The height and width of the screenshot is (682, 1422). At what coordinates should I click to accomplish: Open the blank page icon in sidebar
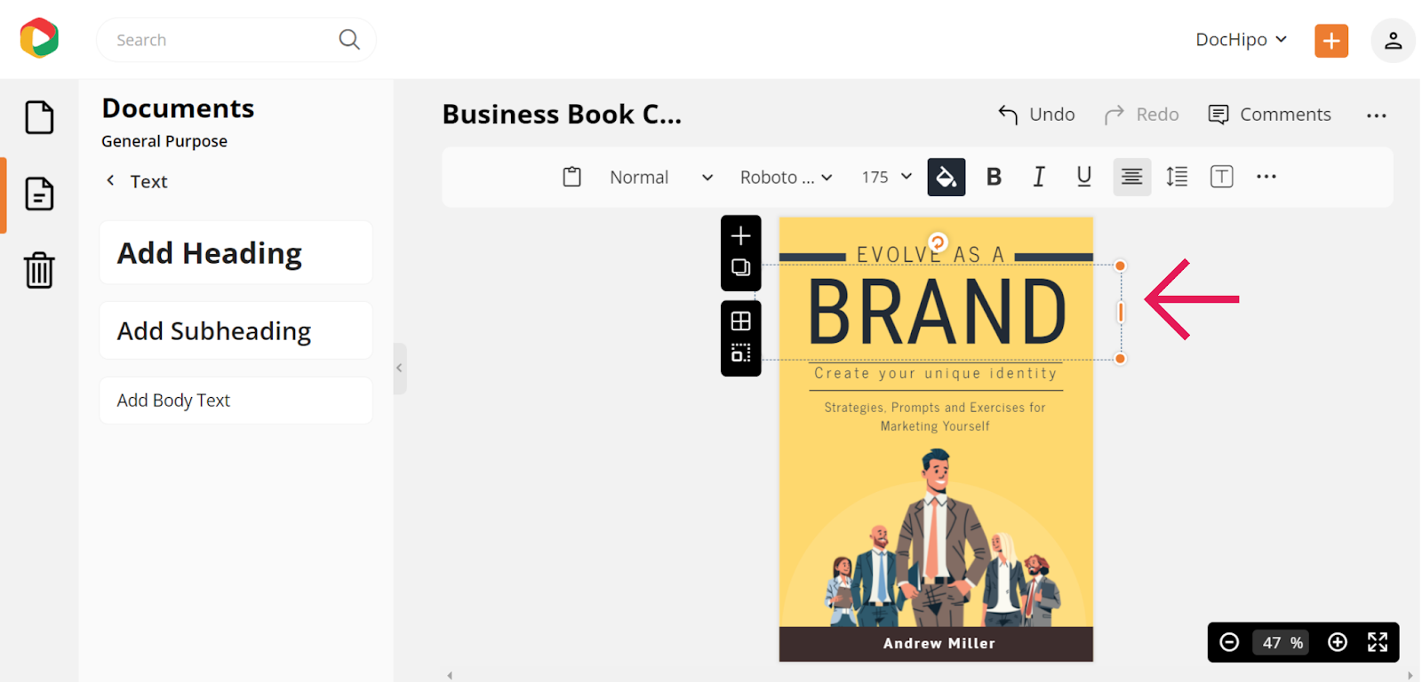[39, 117]
